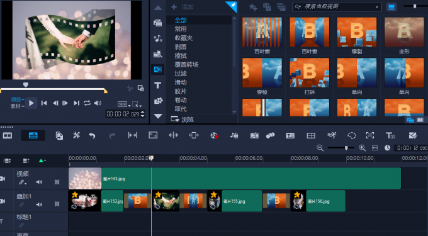Fit project in timeline window
The height and width of the screenshot is (236, 428).
pos(374,148)
